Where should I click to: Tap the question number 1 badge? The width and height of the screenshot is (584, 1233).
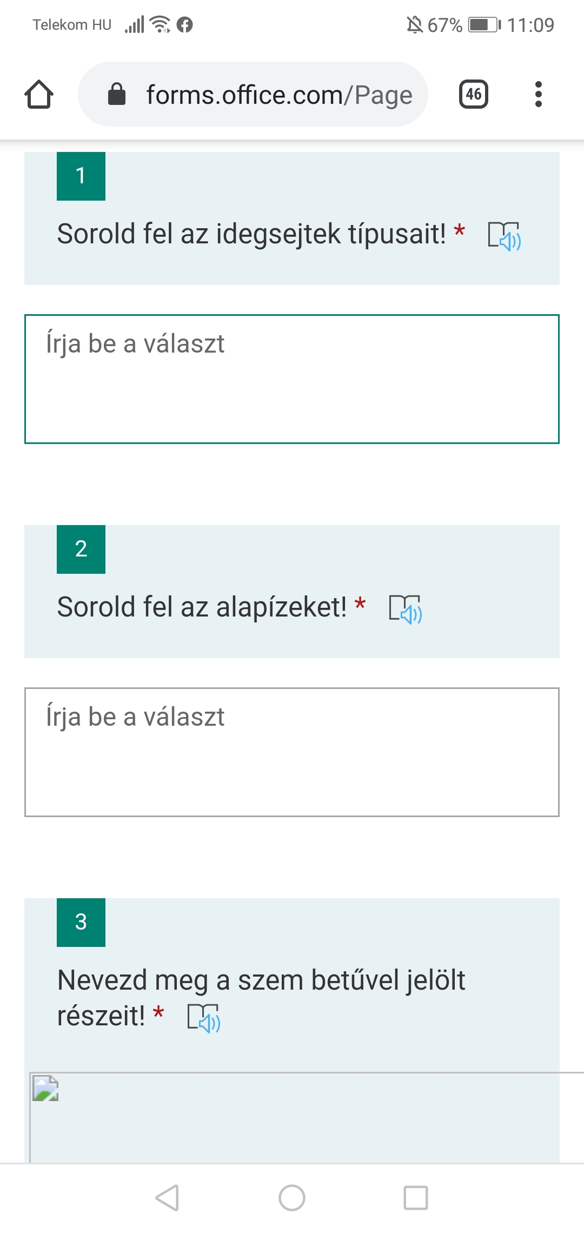click(x=81, y=176)
